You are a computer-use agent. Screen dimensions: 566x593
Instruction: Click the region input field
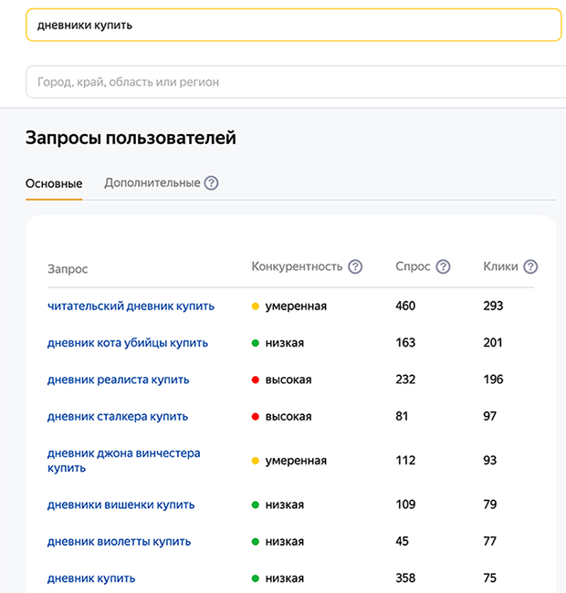point(292,82)
